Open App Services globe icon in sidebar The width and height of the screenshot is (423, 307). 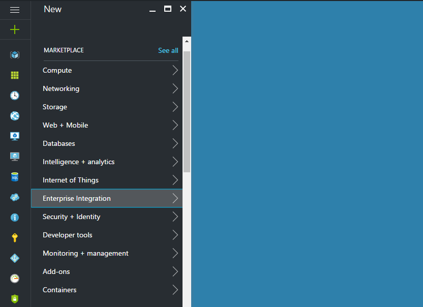tap(15, 116)
